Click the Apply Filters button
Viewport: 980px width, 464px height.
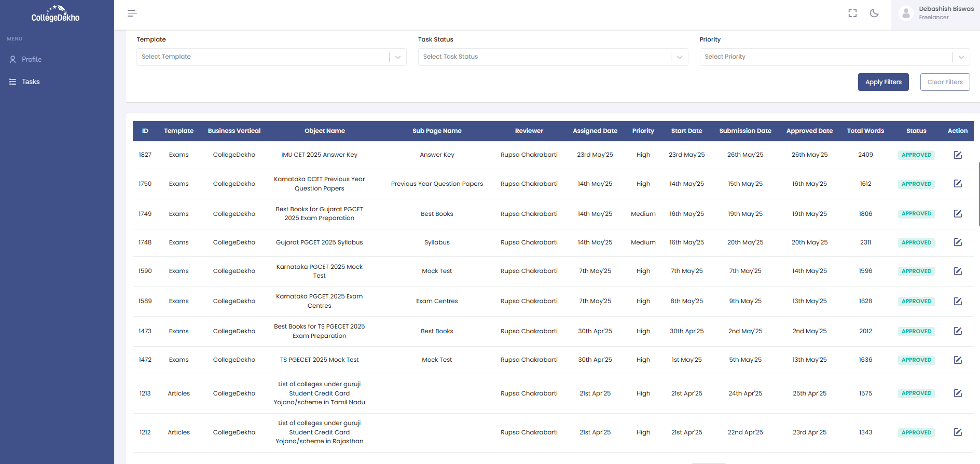[x=883, y=82]
